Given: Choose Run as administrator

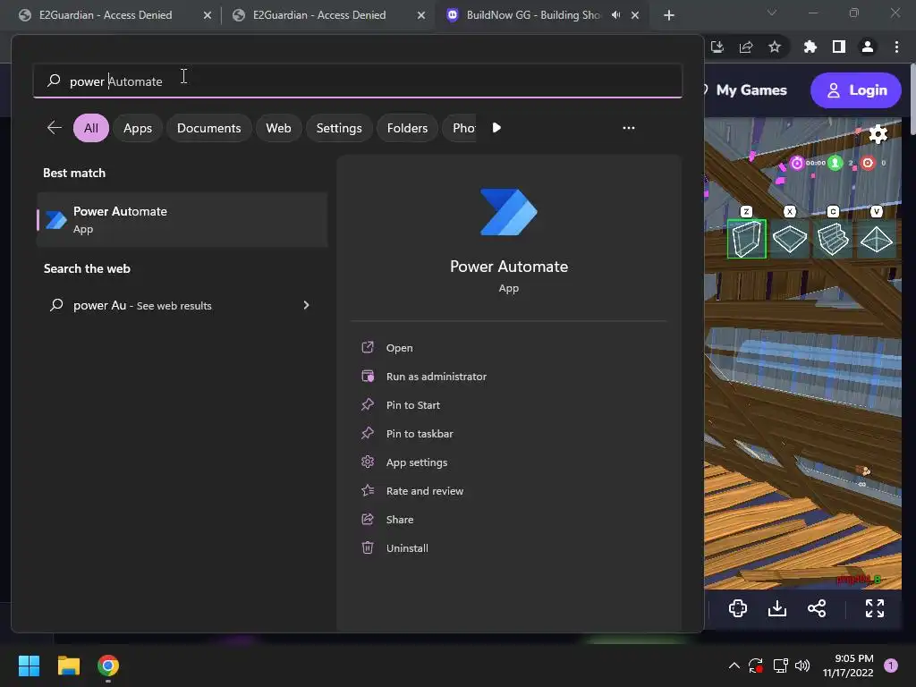Looking at the screenshot, I should tap(436, 377).
